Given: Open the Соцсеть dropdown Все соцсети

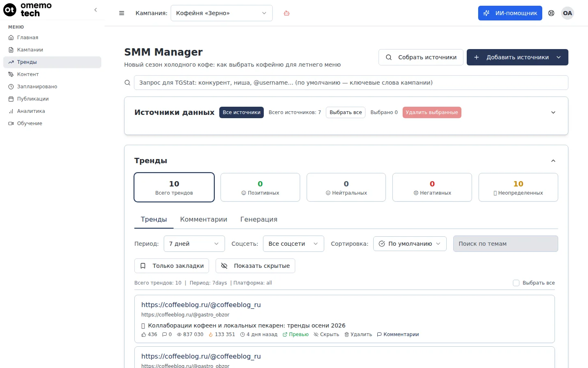Looking at the screenshot, I should coord(294,244).
